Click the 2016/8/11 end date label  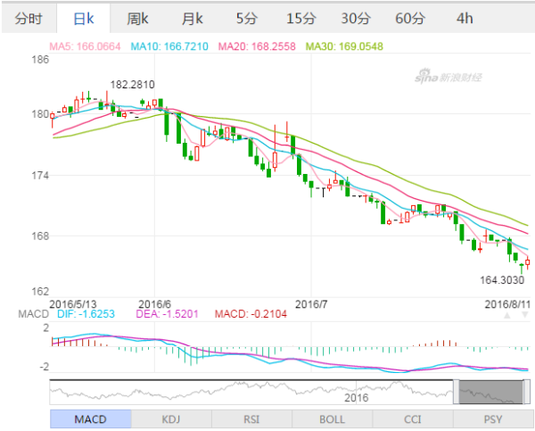[x=507, y=304]
